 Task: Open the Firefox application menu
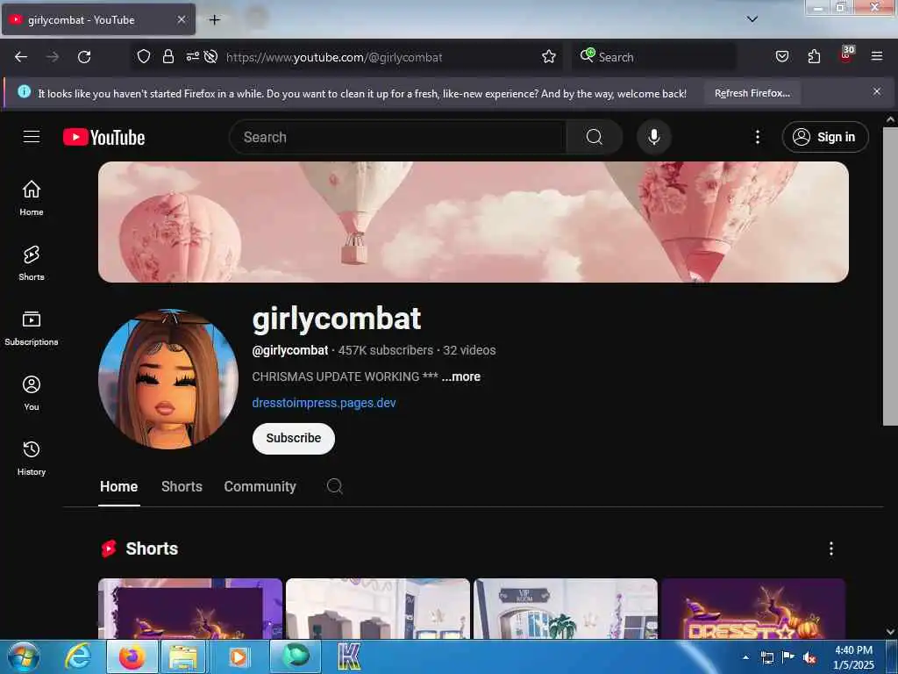(877, 56)
